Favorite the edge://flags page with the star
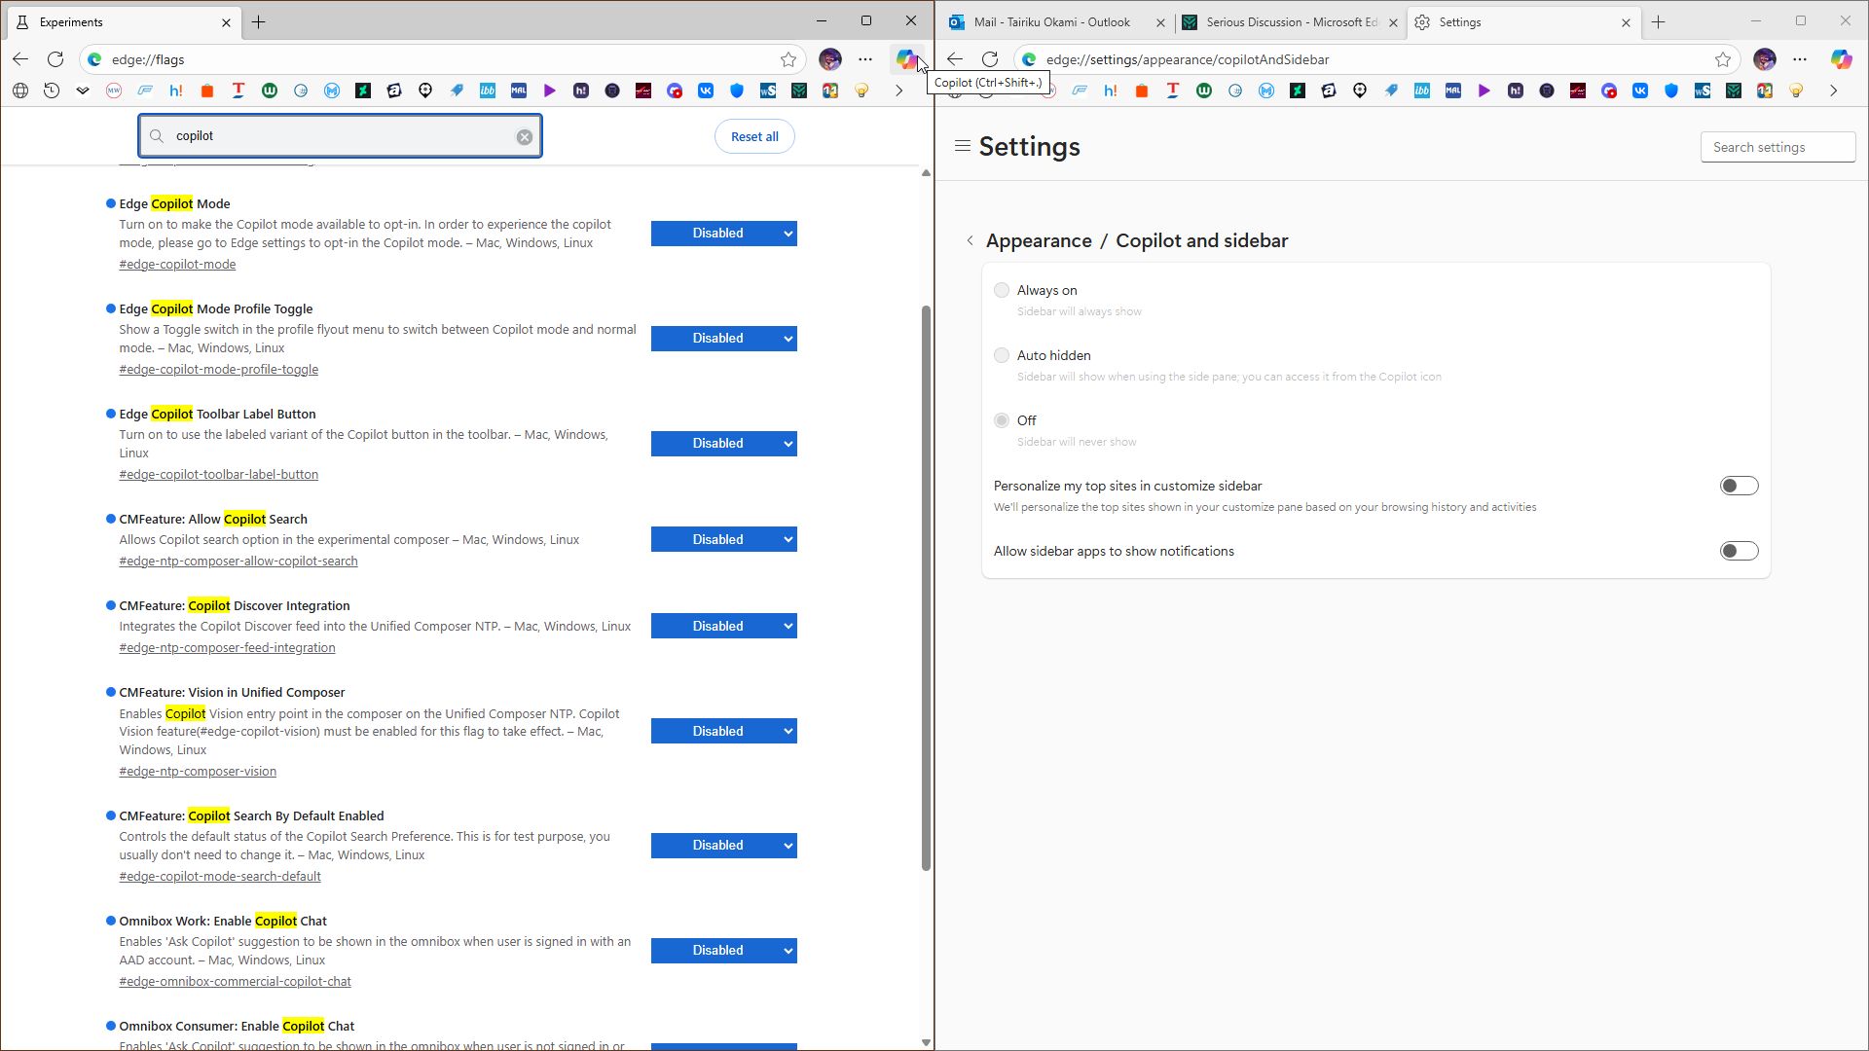 coord(788,59)
